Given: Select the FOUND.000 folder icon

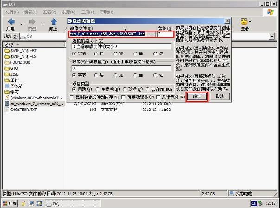Looking at the screenshot, I should [x=7, y=62].
